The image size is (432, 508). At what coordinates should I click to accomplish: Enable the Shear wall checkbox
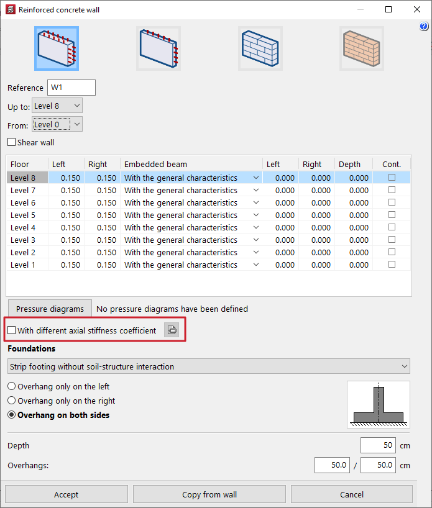[x=12, y=142]
